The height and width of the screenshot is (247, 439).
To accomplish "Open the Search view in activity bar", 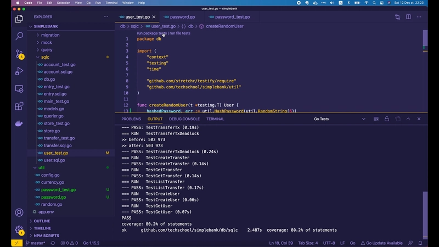I will [x=19, y=36].
